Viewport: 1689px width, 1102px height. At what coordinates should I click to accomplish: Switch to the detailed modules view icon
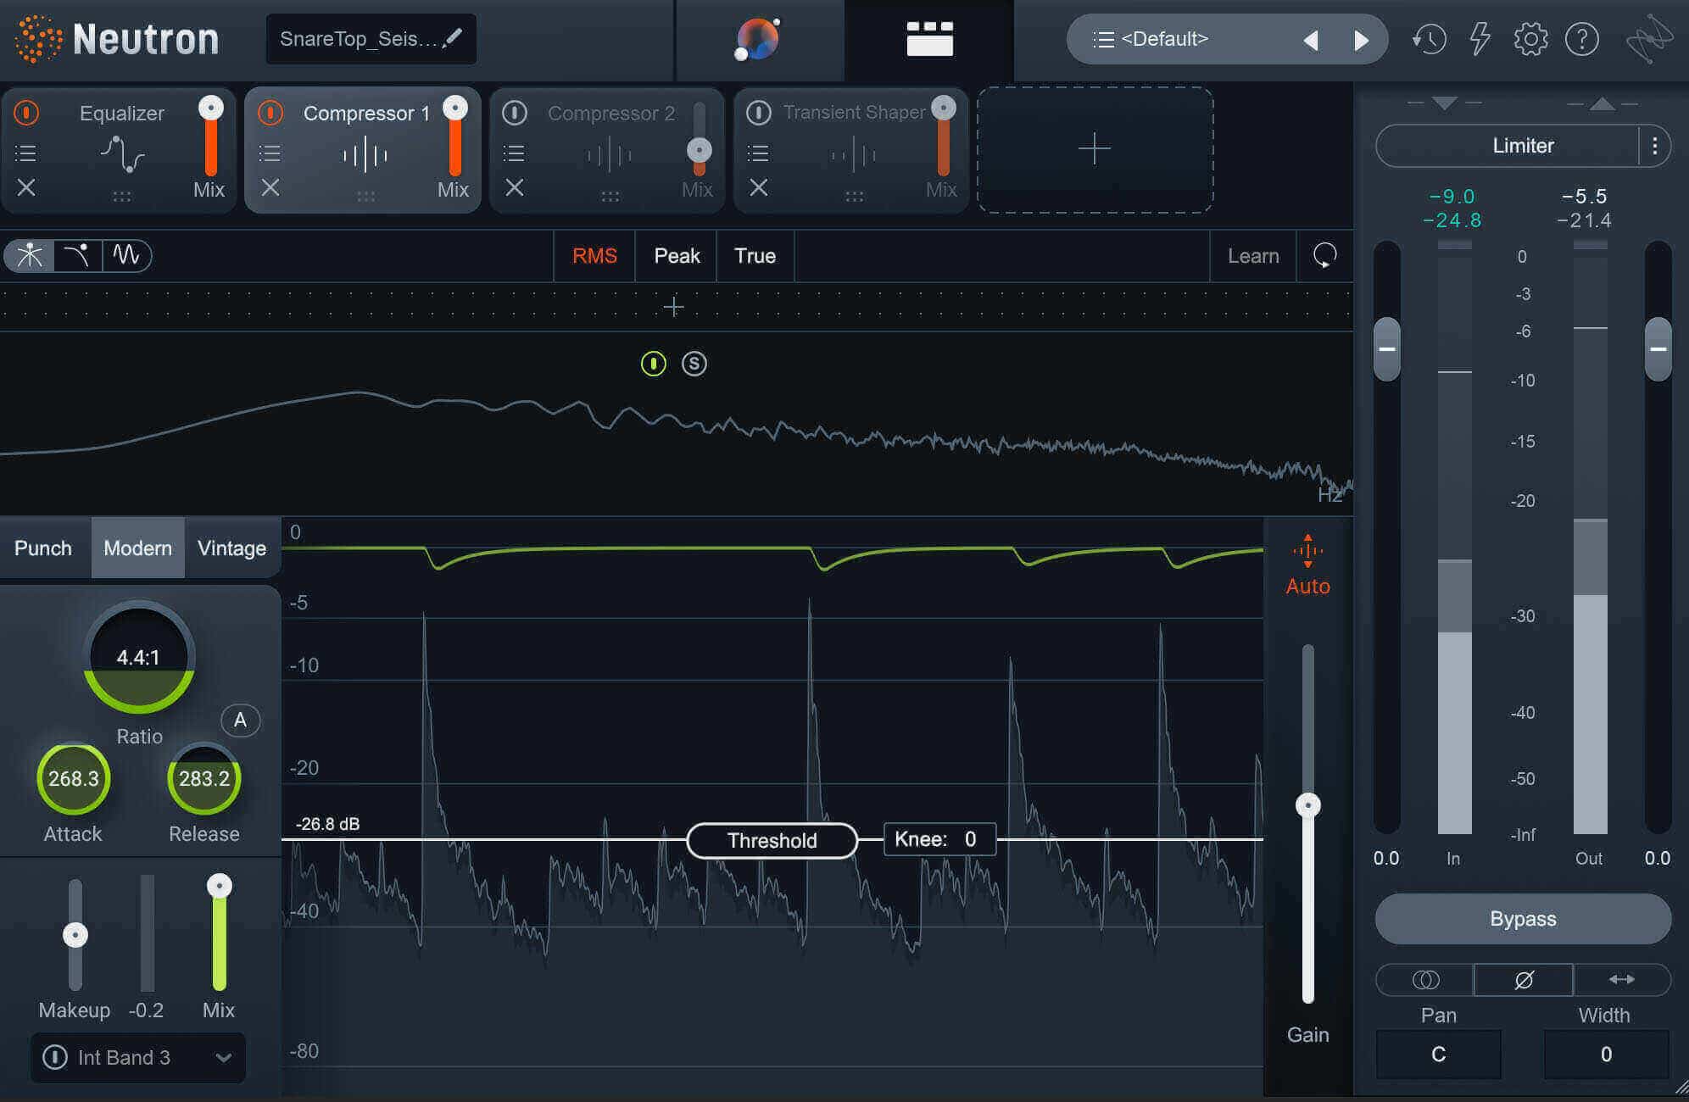pyautogui.click(x=929, y=39)
